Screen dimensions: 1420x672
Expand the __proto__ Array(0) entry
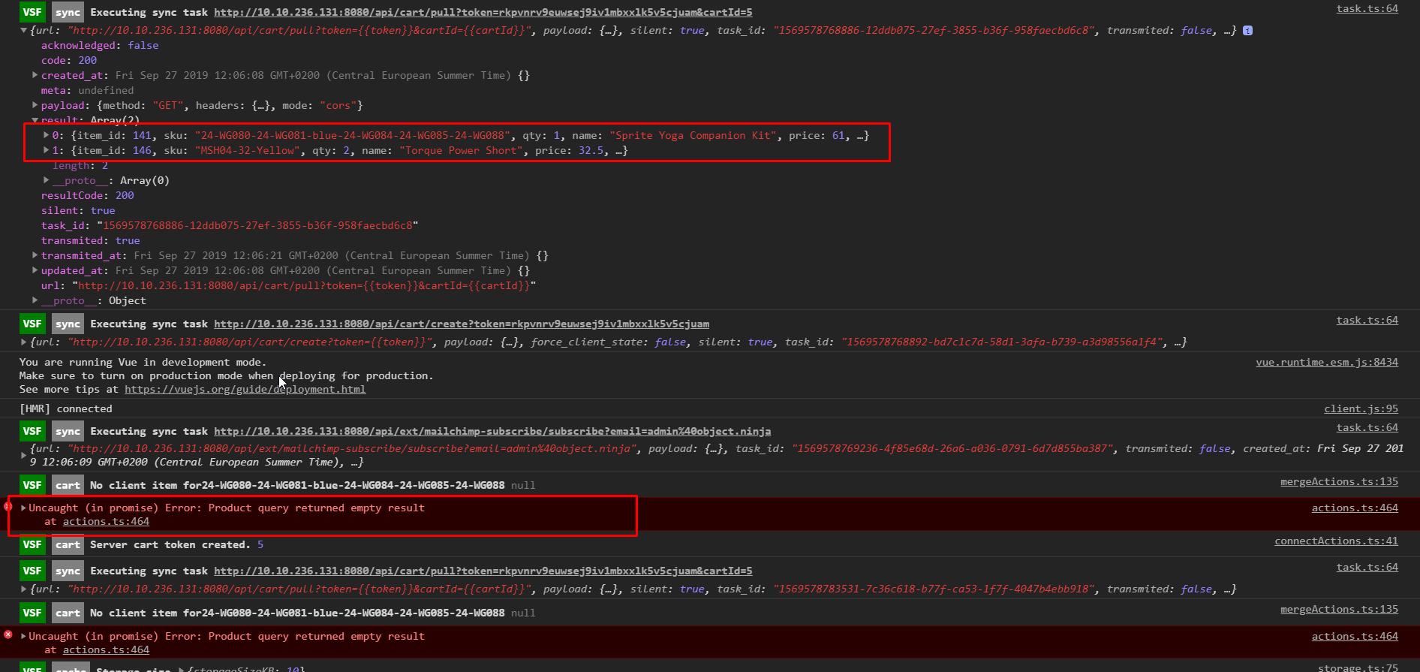[46, 180]
